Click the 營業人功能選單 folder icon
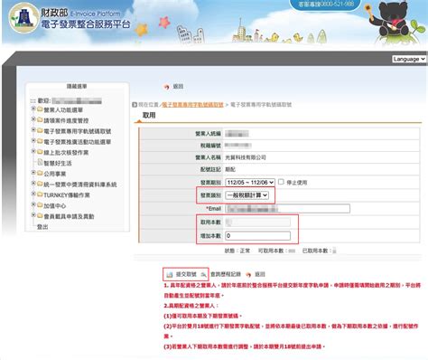428x360 pixels. click(40, 109)
